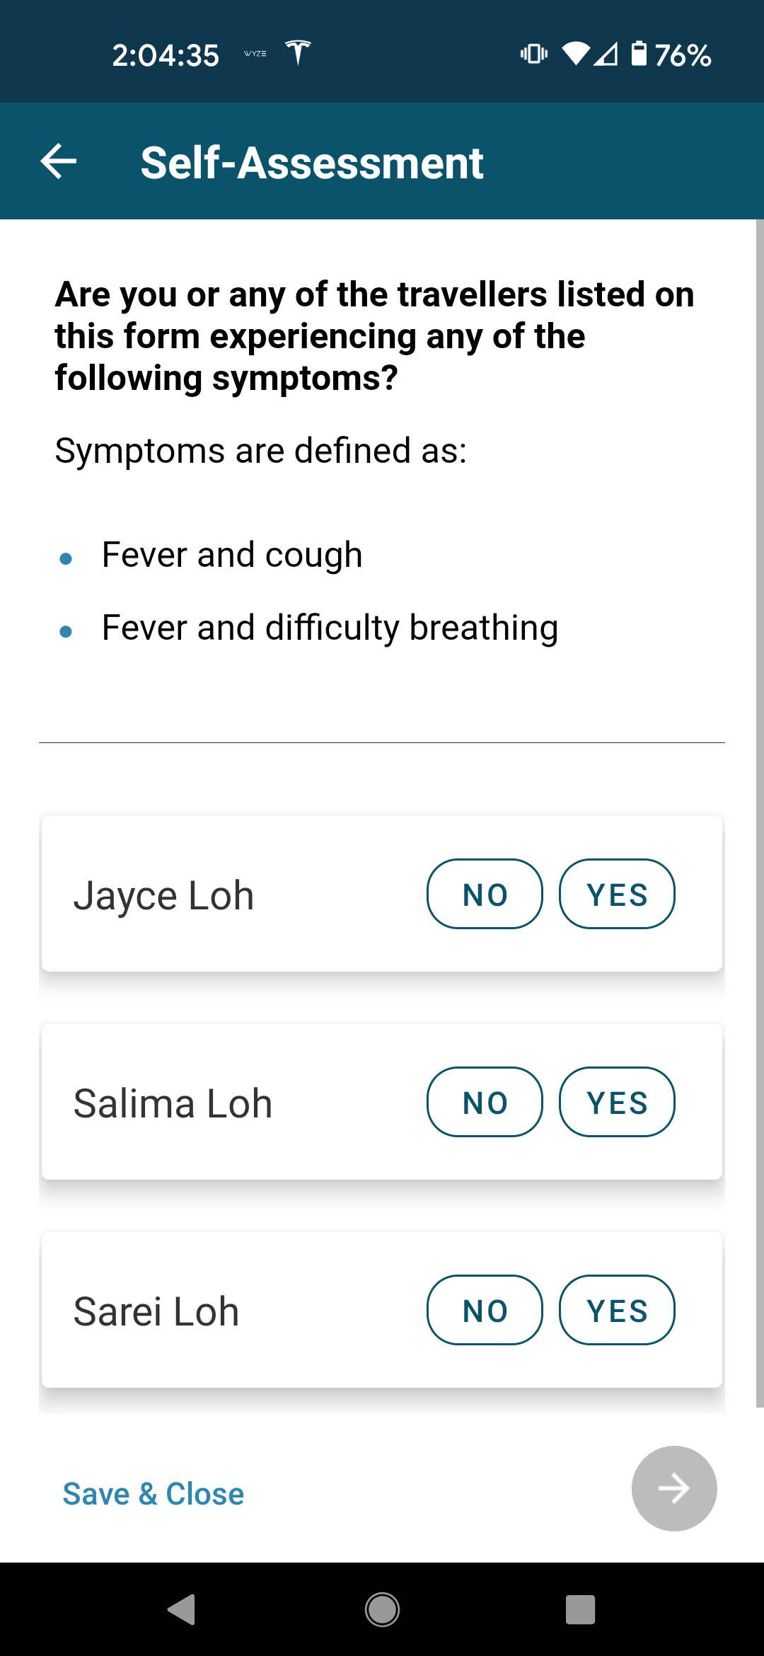Viewport: 764px width, 1656px height.
Task: Tap the Tesla icon in status bar
Action: [x=298, y=53]
